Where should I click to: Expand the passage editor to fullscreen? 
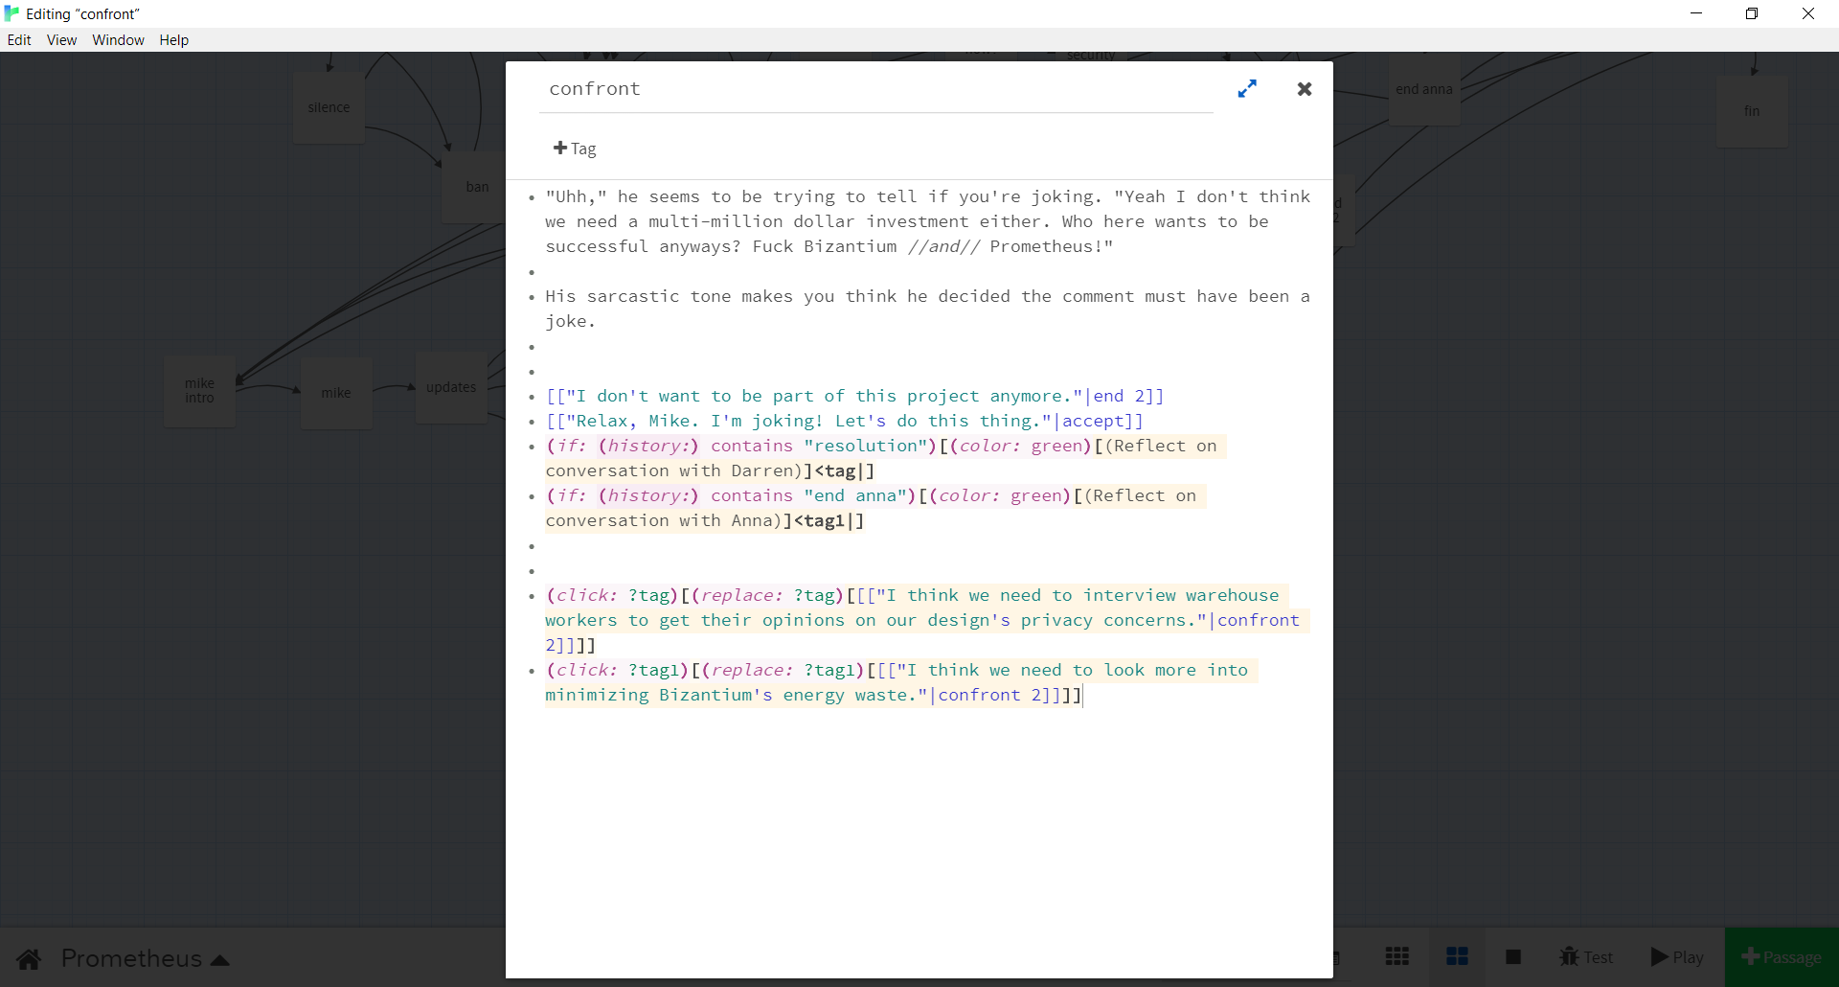click(1246, 89)
